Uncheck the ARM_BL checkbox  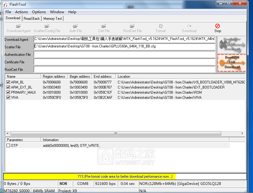8,82
